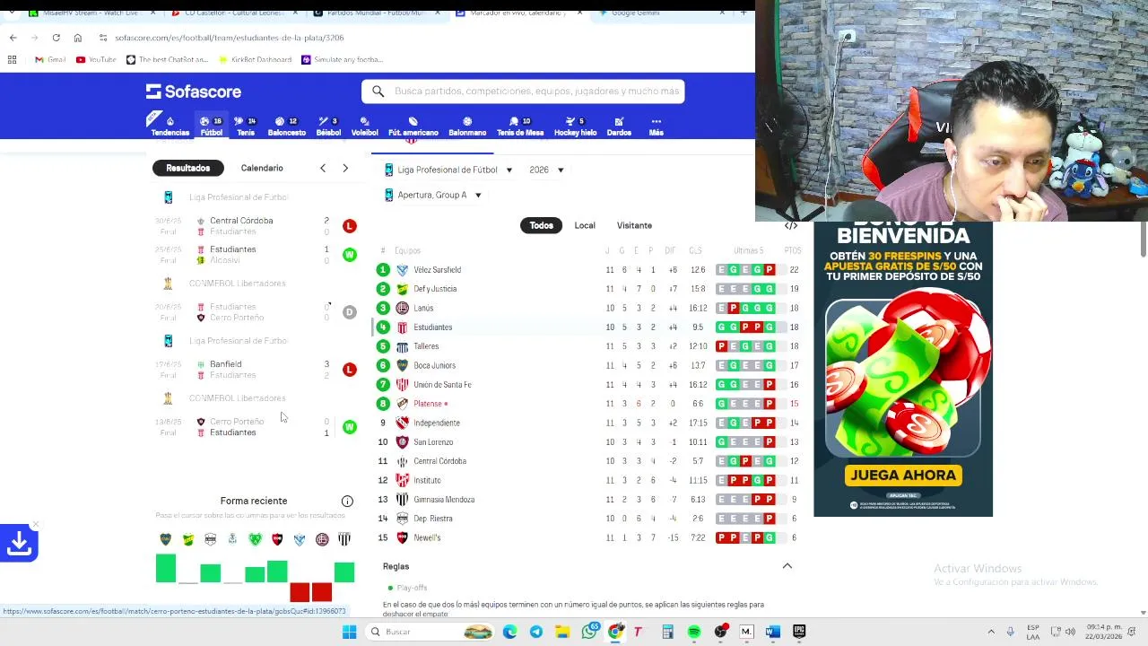1148x646 pixels.
Task: Select the Visitante standings filter
Action: [634, 225]
